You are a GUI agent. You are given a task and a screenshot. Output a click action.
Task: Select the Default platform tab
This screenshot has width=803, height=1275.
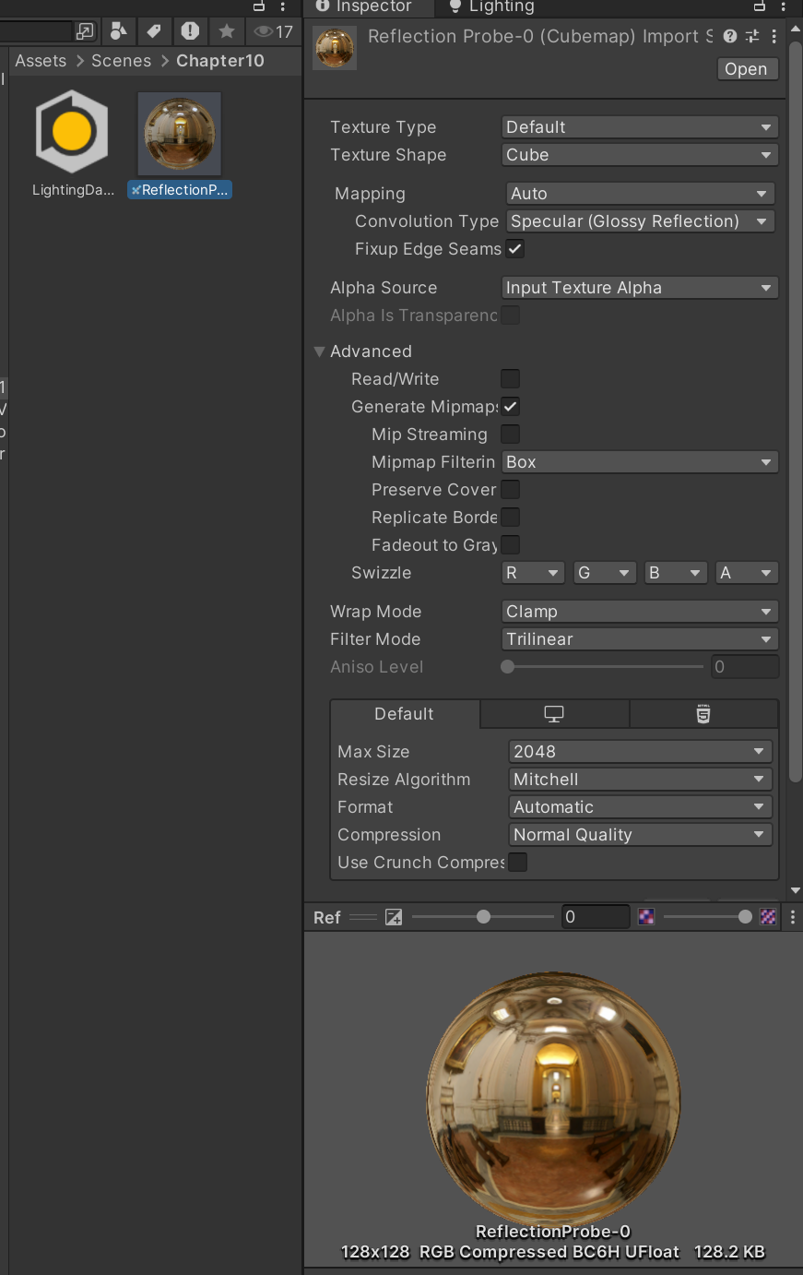[x=405, y=714]
